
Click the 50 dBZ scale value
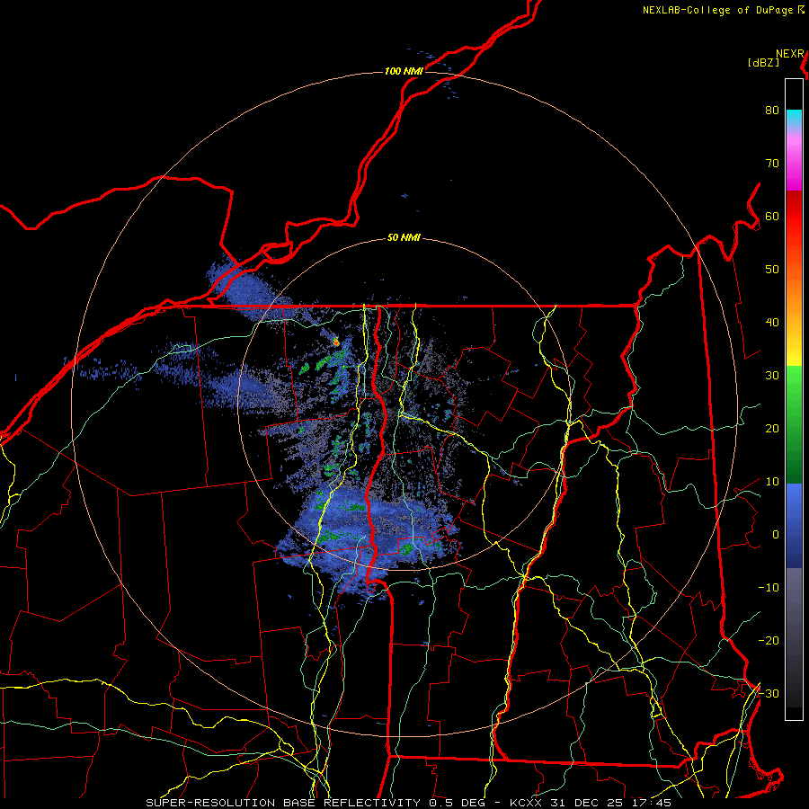(772, 270)
